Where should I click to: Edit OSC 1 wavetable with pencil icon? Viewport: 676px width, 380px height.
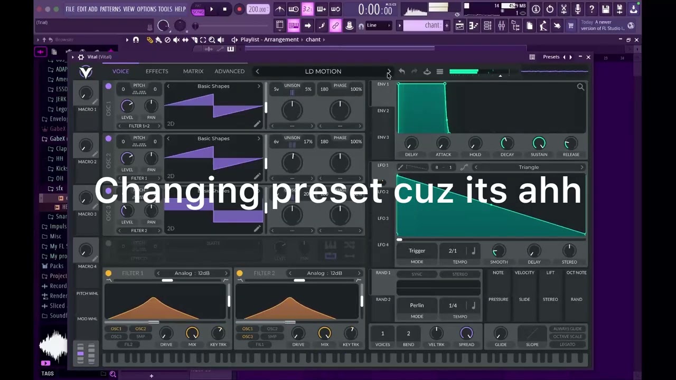point(257,123)
